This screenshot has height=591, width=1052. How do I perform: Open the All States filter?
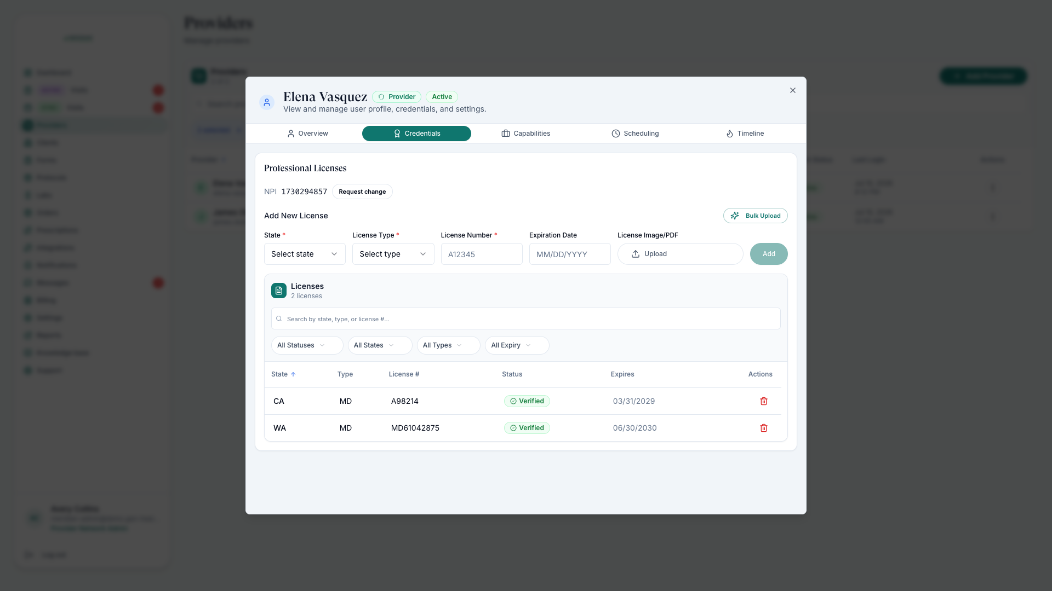(x=380, y=345)
